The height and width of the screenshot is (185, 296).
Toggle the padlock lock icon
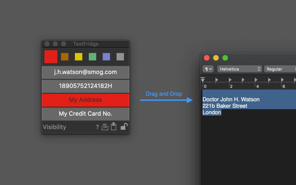coord(124,126)
